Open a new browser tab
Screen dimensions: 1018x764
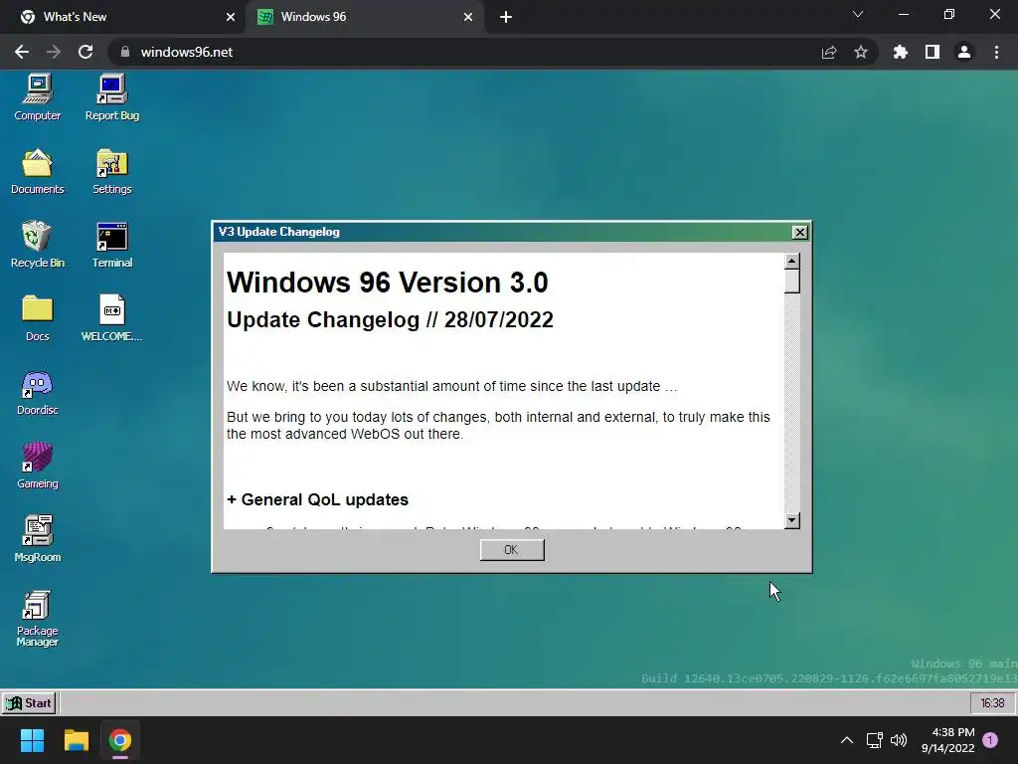pos(506,18)
